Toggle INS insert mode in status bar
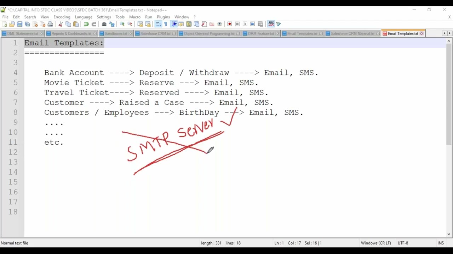453x254 pixels. click(x=441, y=243)
